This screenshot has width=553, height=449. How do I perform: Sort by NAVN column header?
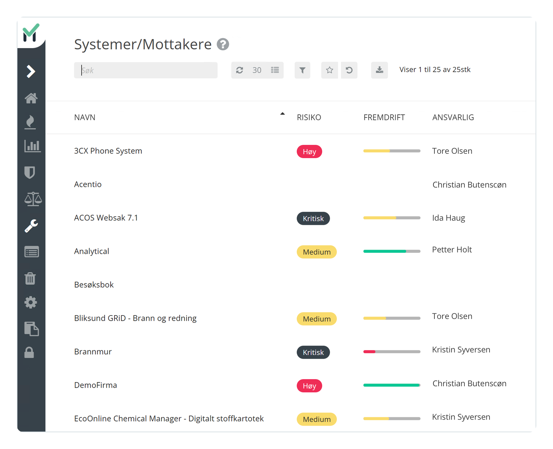85,117
